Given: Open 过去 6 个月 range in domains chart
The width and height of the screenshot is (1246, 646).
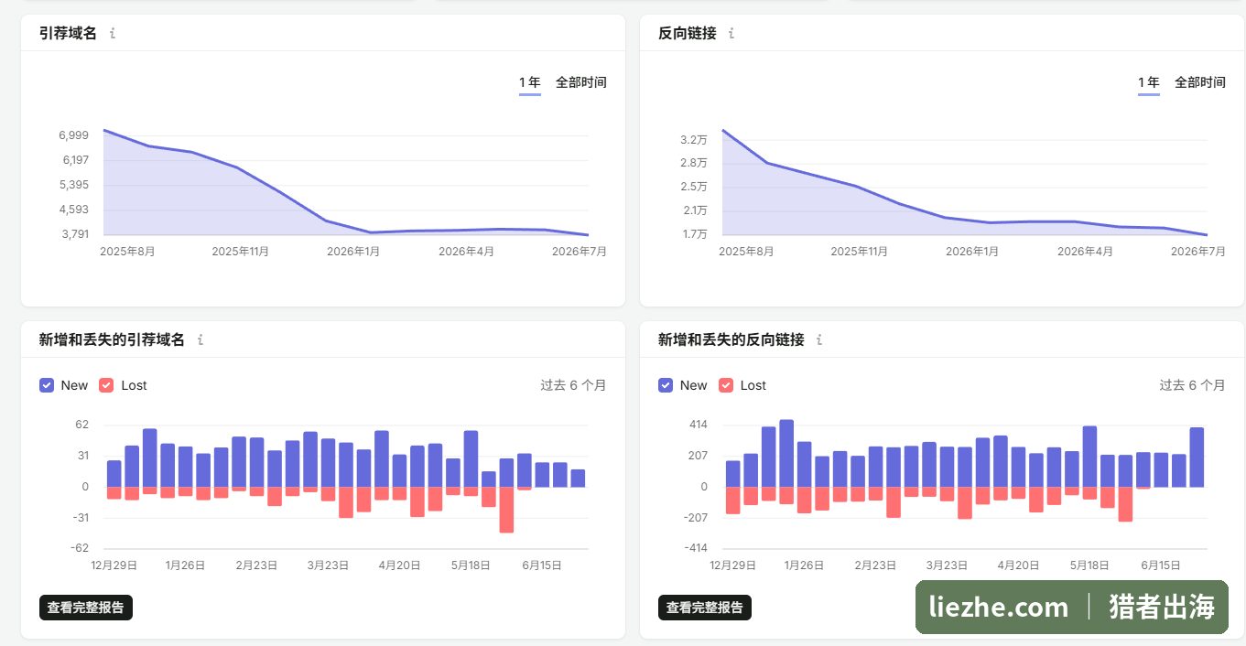Looking at the screenshot, I should click(573, 385).
